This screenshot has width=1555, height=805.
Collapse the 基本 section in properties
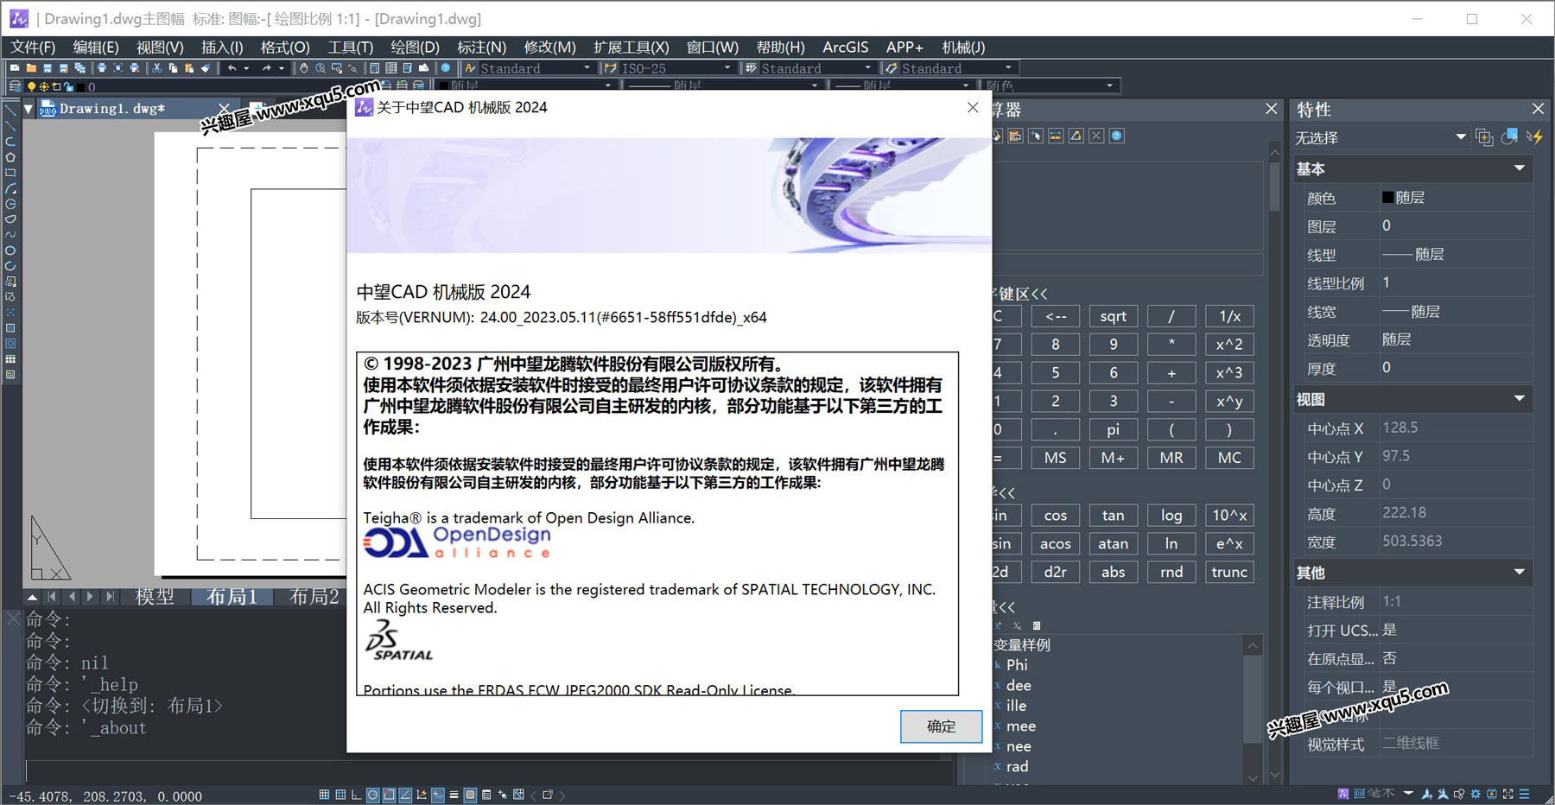[1520, 168]
